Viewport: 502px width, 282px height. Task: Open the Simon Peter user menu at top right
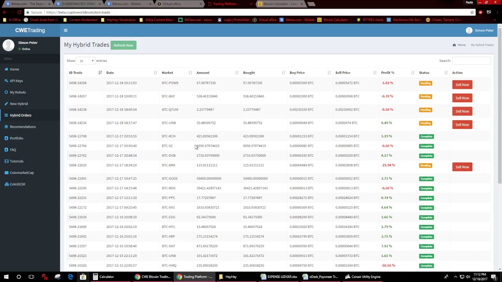point(480,30)
